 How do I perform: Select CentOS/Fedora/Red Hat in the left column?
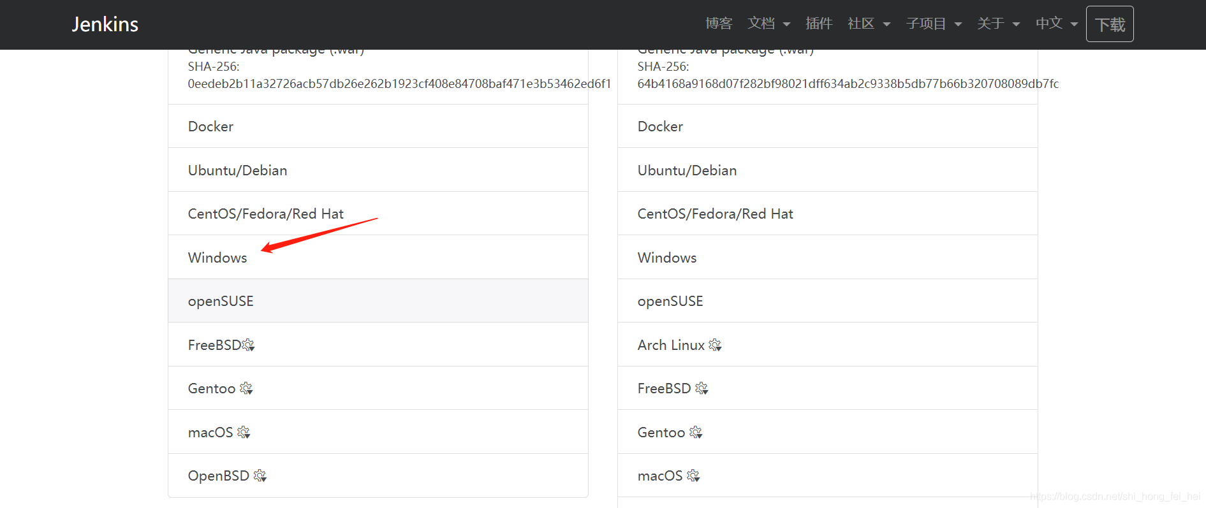[378, 214]
